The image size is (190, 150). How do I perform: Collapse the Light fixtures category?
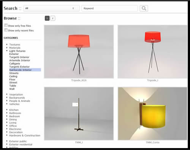click(x=7, y=51)
